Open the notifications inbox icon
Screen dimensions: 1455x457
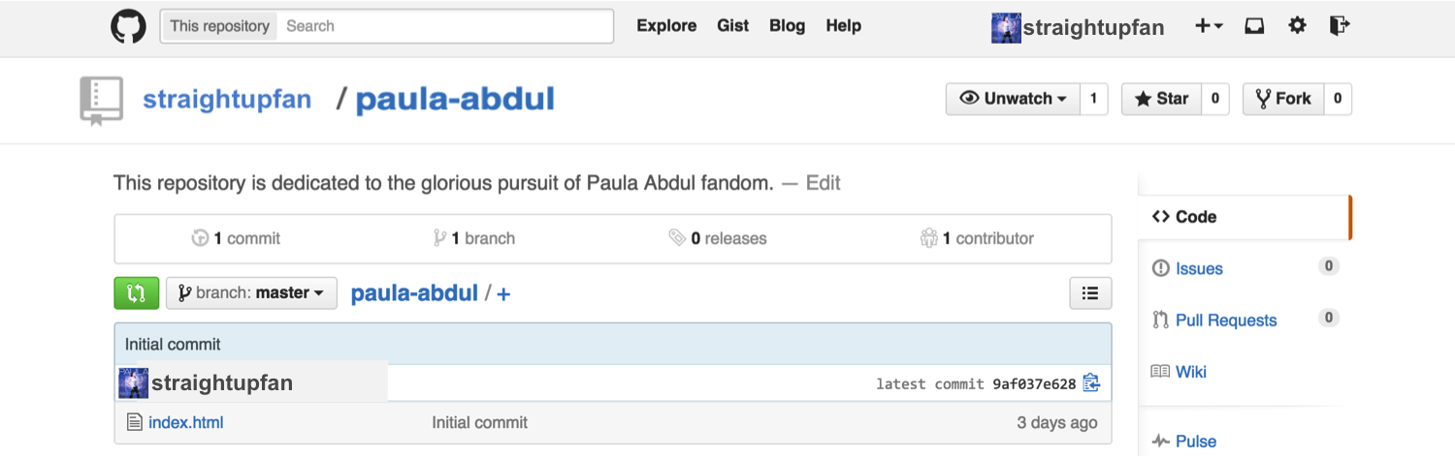click(x=1254, y=26)
